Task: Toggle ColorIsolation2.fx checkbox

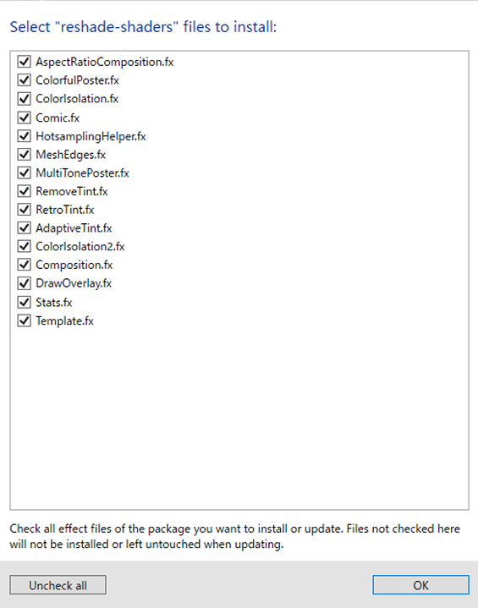Action: pos(24,246)
